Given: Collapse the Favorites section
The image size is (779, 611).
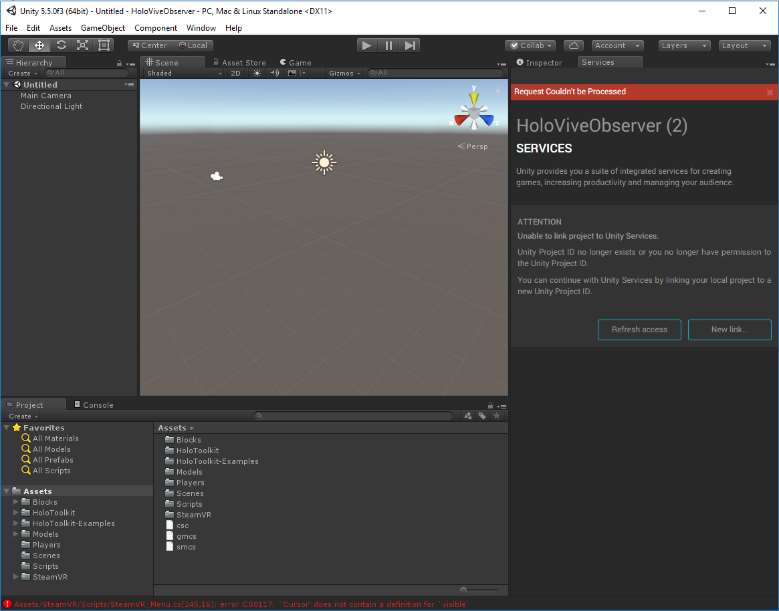Looking at the screenshot, I should point(7,428).
